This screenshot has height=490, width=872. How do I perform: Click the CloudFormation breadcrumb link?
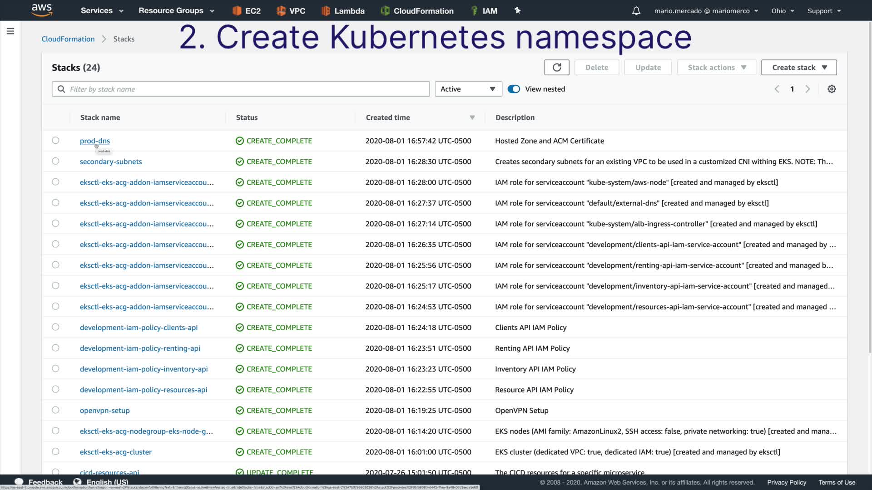coord(68,39)
